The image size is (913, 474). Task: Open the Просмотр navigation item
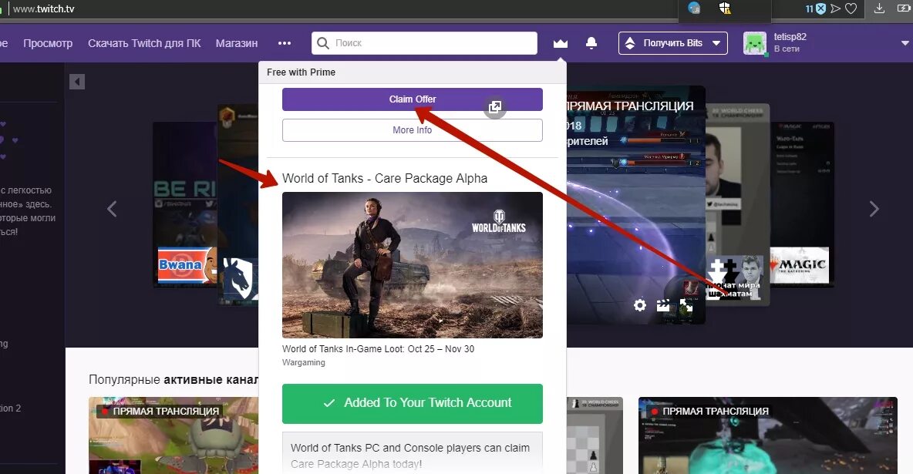pyautogui.click(x=48, y=43)
